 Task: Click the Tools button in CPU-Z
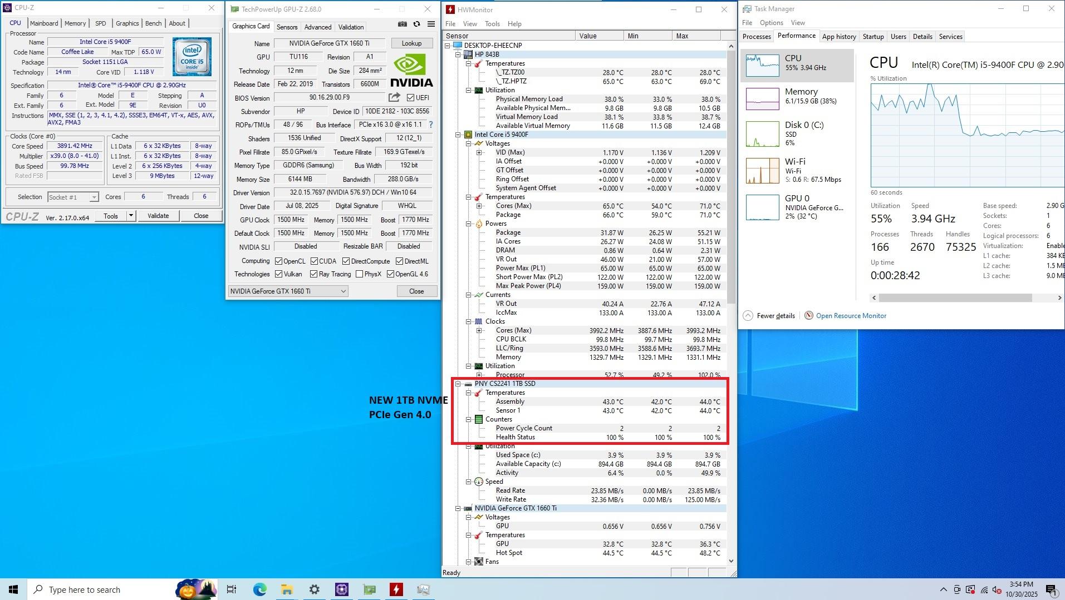pyautogui.click(x=111, y=216)
